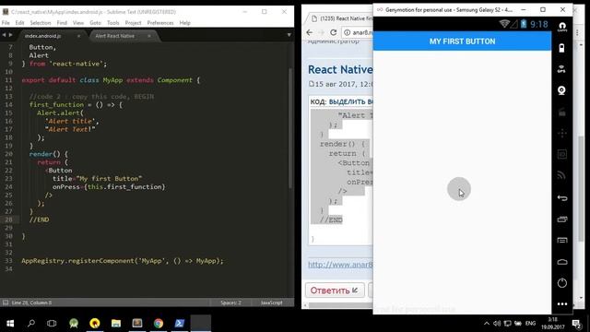This screenshot has height=332, width=590.
Task: Open battery widget in Genymotion sidebar
Action: [561, 48]
